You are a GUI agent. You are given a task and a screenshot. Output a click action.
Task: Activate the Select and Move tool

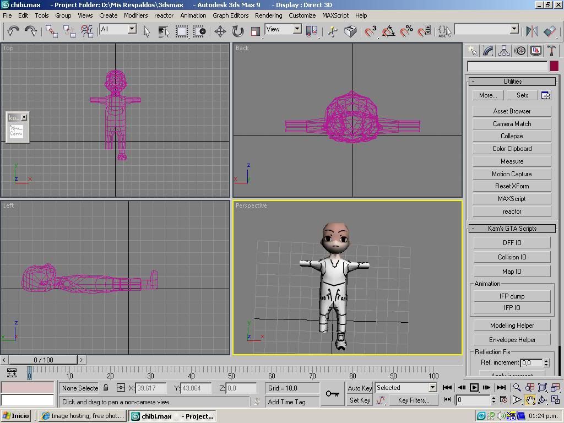[220, 31]
